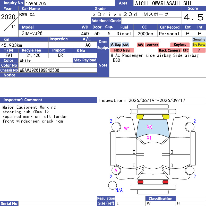Click the X1 mark on diagram
The image size is (206, 206).
tap(149, 138)
